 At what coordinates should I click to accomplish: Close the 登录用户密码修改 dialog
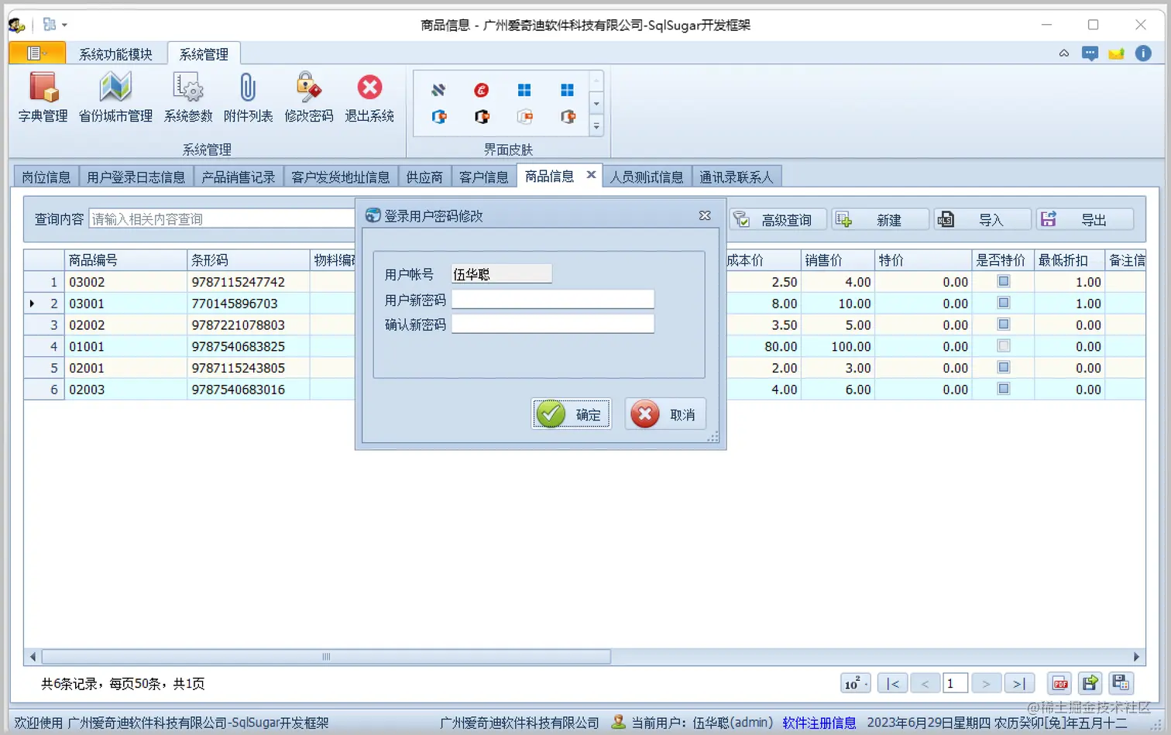point(705,215)
